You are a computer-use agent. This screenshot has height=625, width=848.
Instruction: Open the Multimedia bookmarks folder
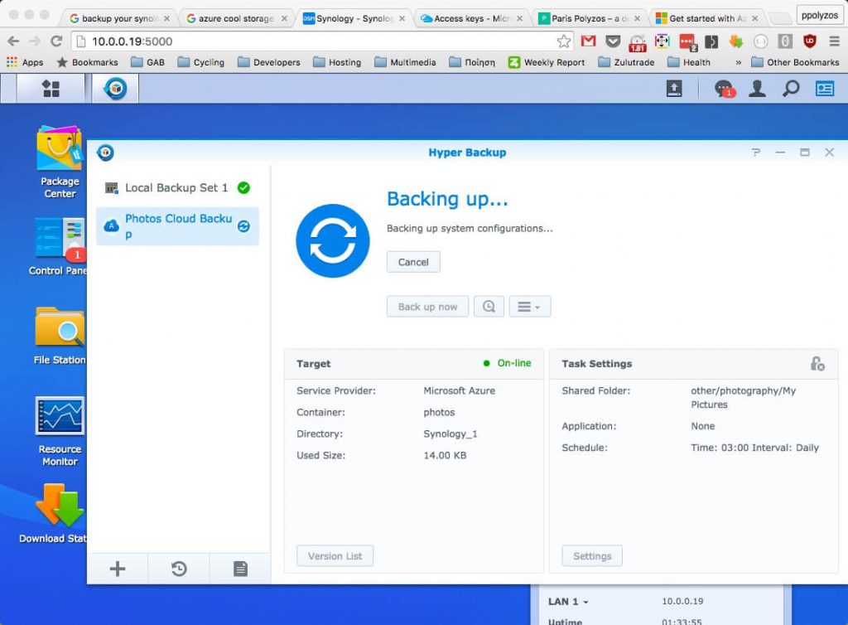405,62
